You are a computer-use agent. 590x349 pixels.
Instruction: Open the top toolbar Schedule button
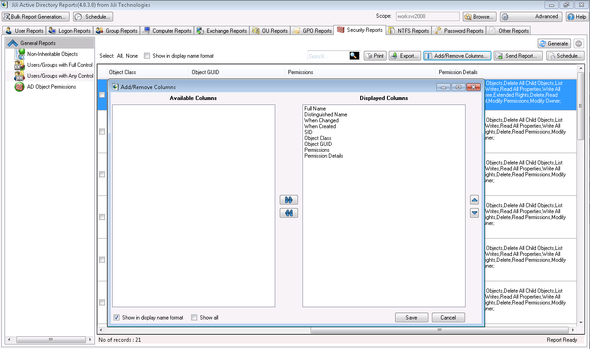tap(93, 17)
